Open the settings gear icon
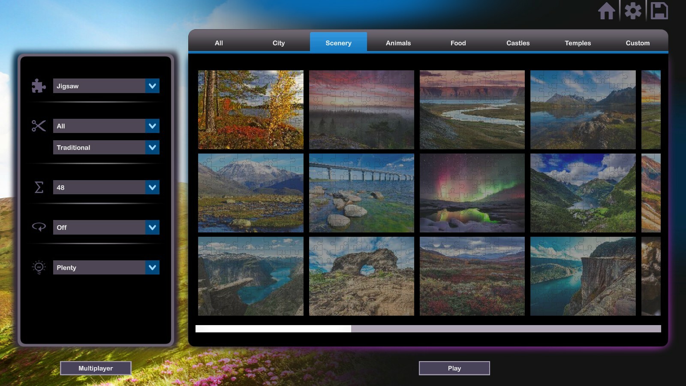686x386 pixels. [x=633, y=12]
